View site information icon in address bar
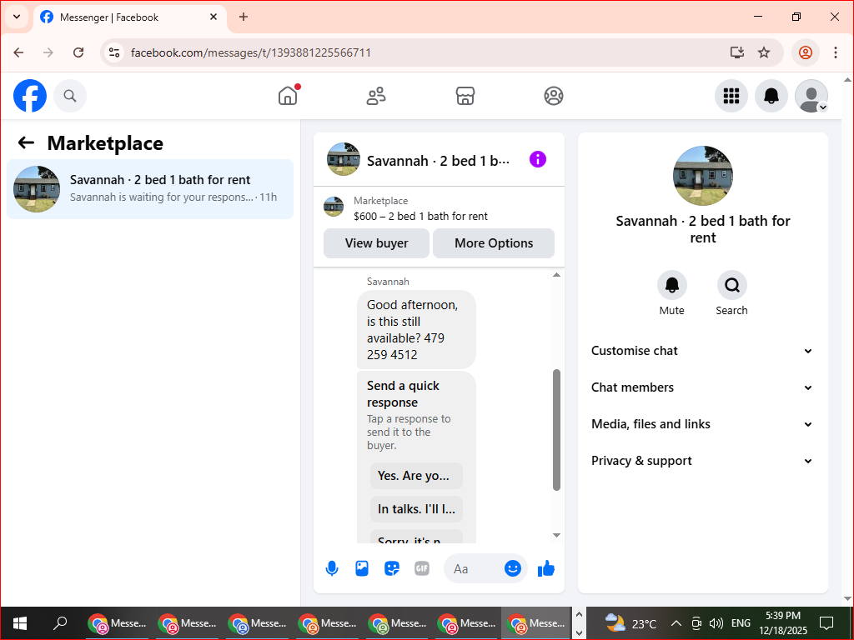The height and width of the screenshot is (640, 854). pos(113,52)
